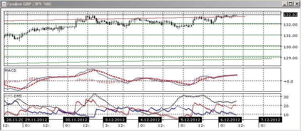Image resolution: width=301 pixels, height=131 pixels.
Task: Click the 5.12.2012 date marker
Action: pyautogui.click(x=190, y=120)
